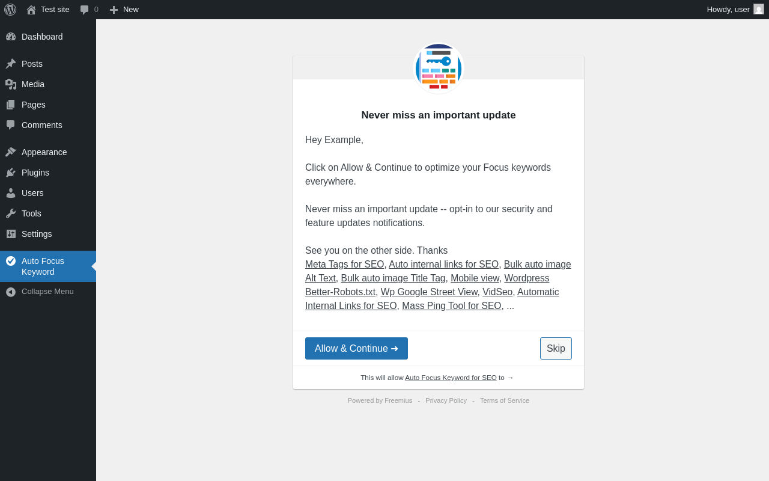The image size is (769, 481).
Task: Expand permissions list with the arrow
Action: click(x=510, y=378)
